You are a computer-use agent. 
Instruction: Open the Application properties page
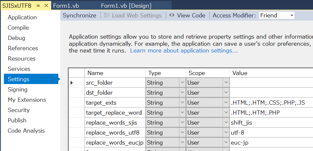(22, 17)
